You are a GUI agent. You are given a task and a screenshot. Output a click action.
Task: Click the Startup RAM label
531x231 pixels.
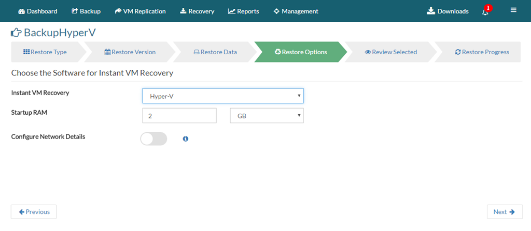[29, 113]
